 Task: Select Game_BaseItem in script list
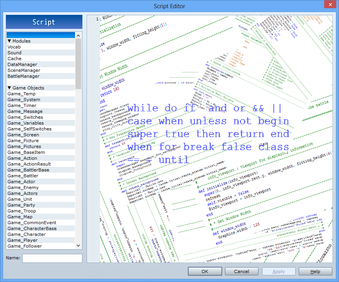pyautogui.click(x=41, y=152)
